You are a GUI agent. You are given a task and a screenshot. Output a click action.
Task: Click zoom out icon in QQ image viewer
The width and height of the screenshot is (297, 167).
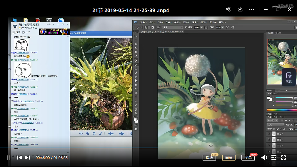tap(94, 133)
